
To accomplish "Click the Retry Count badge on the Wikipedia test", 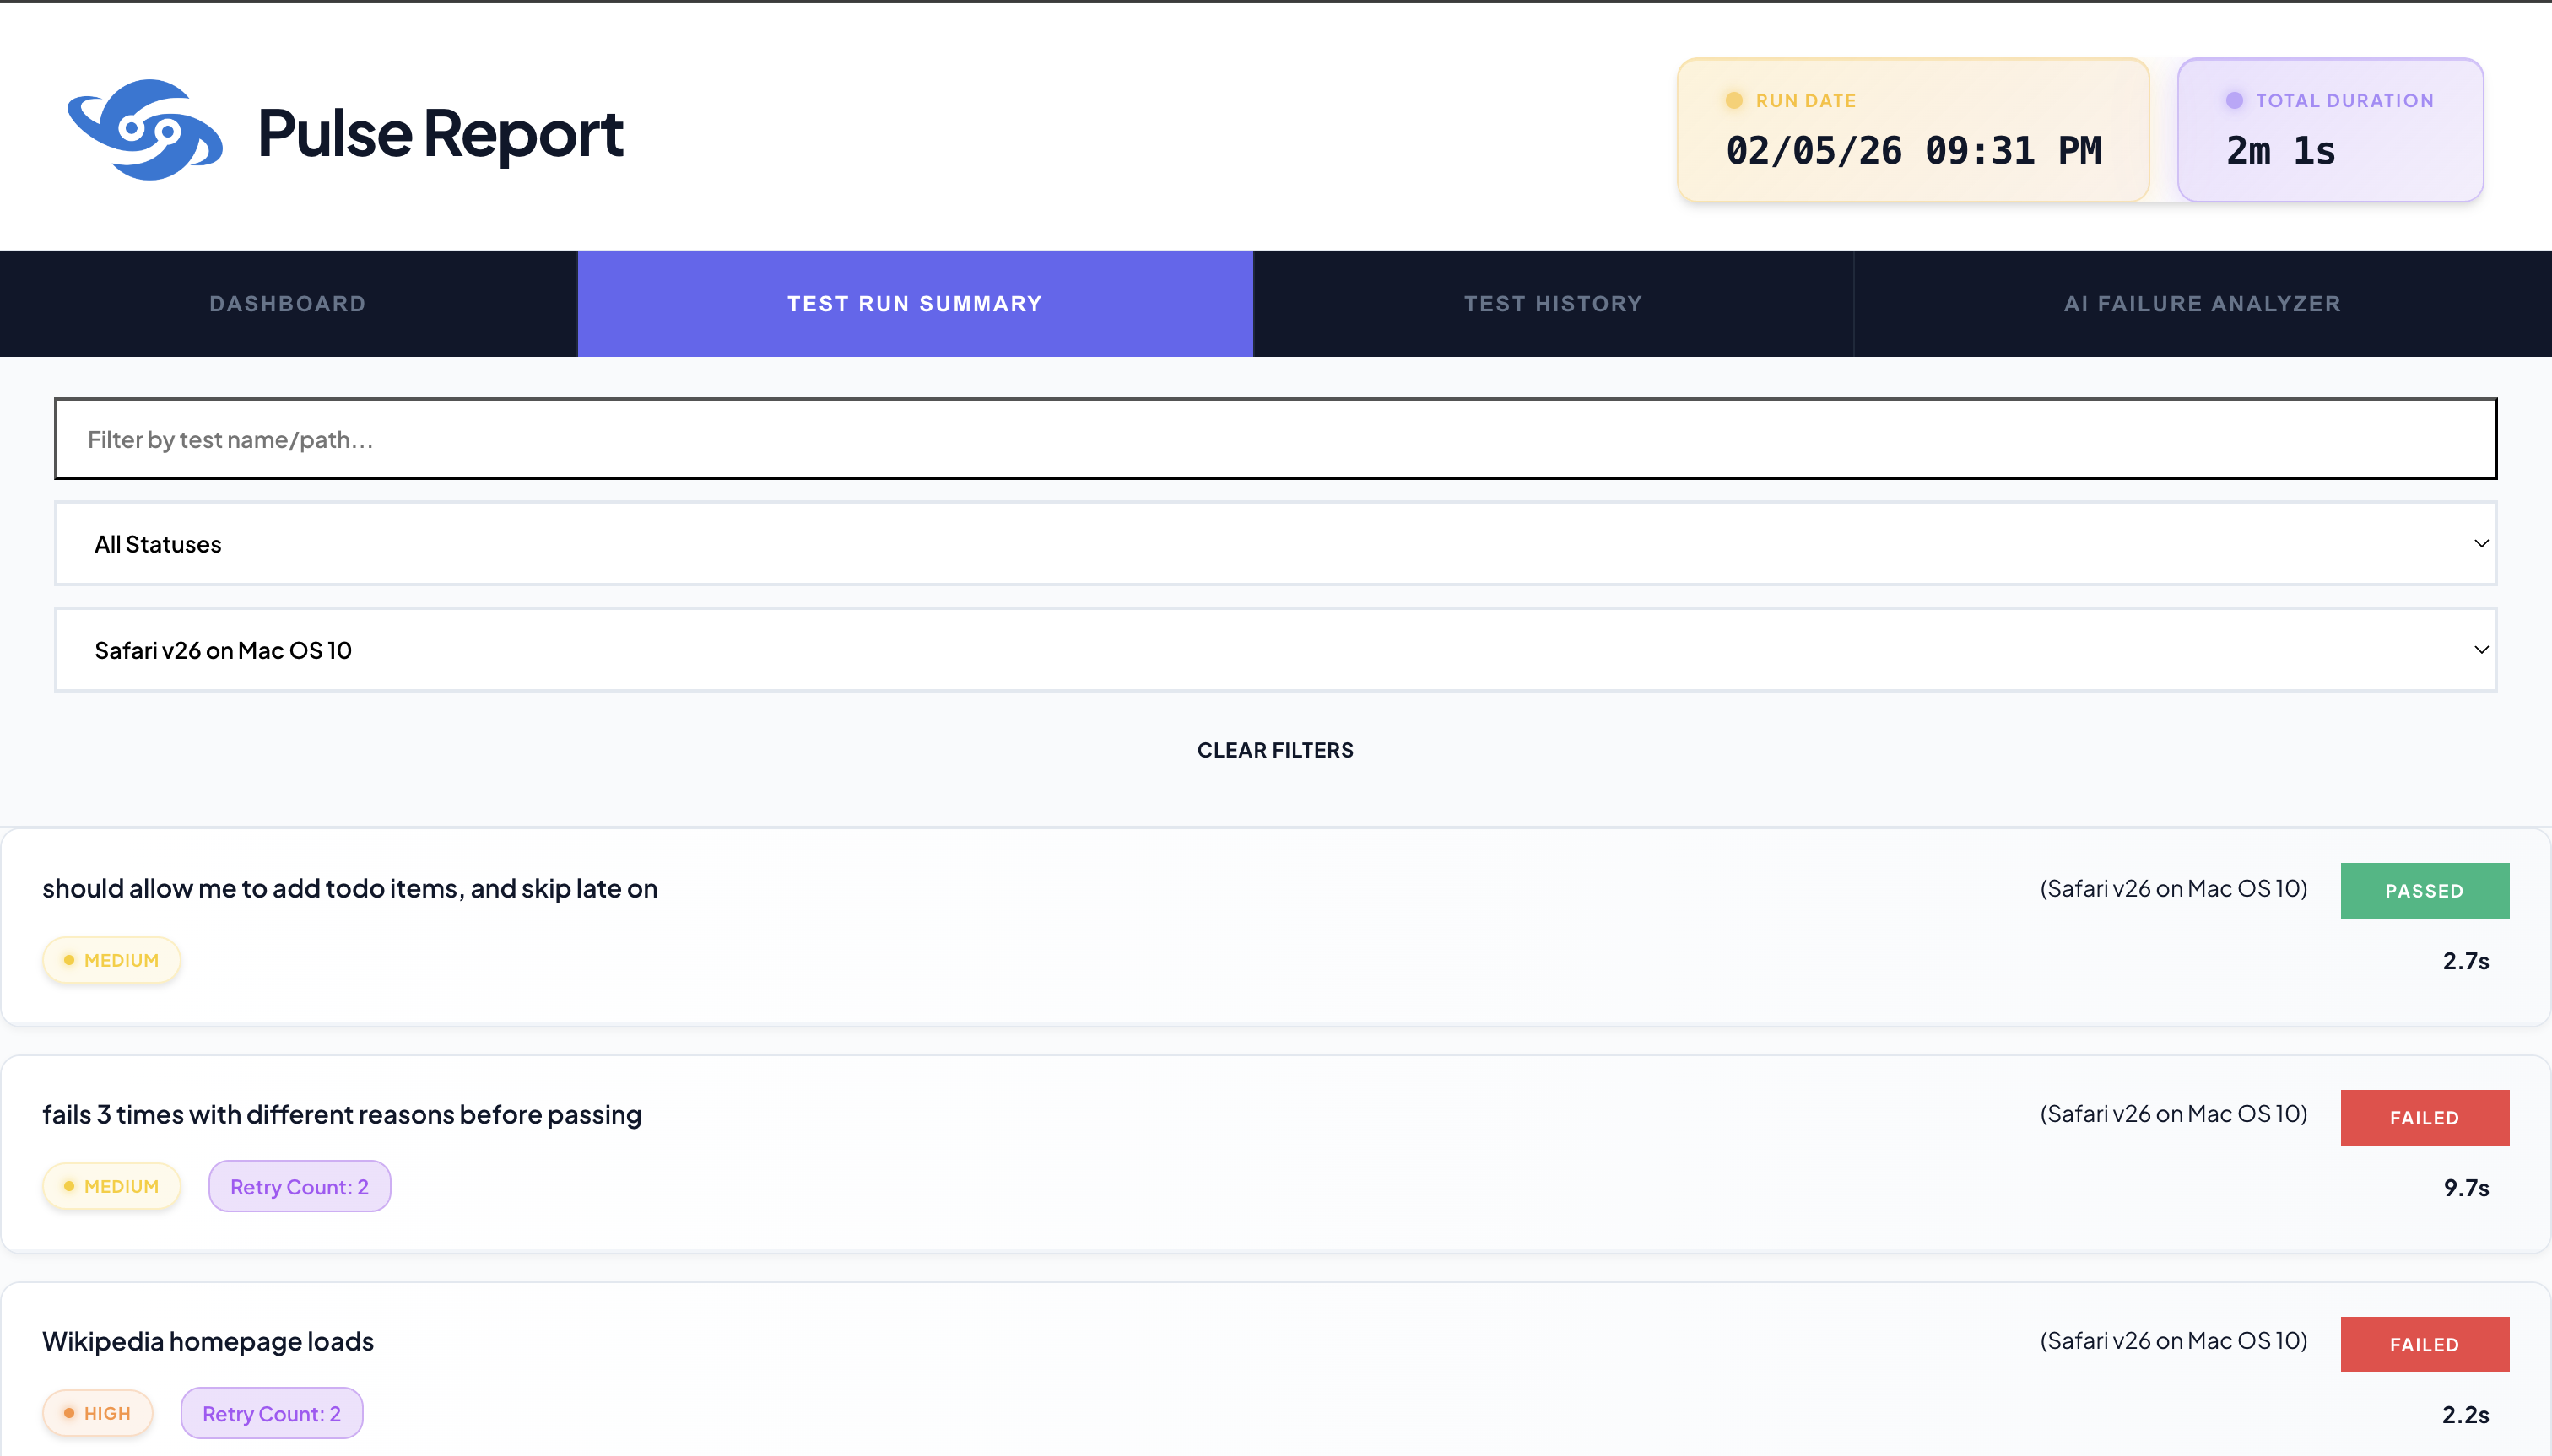I will [271, 1413].
